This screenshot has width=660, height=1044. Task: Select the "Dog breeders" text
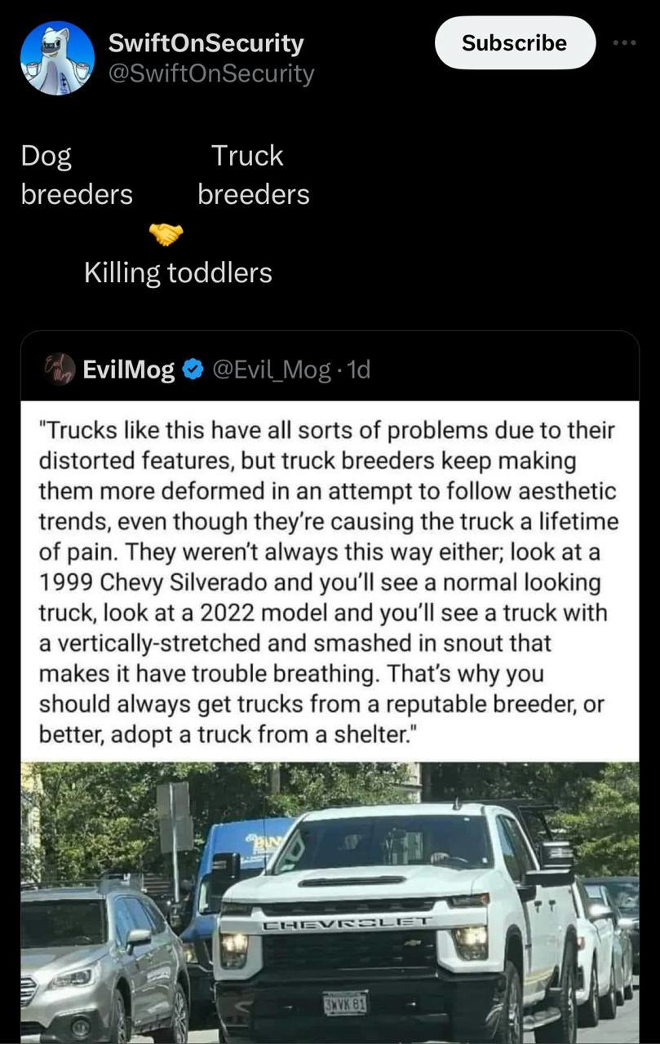(77, 175)
